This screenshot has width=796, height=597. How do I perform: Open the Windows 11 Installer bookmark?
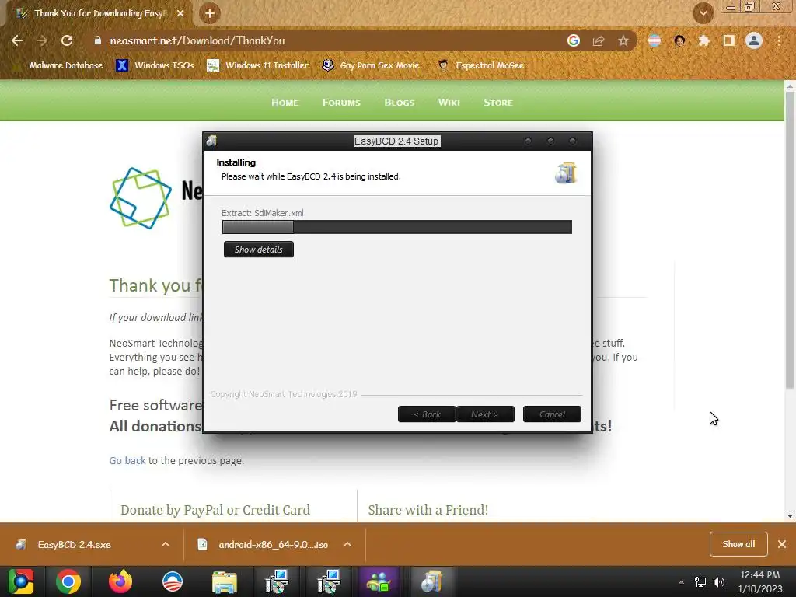[258, 65]
